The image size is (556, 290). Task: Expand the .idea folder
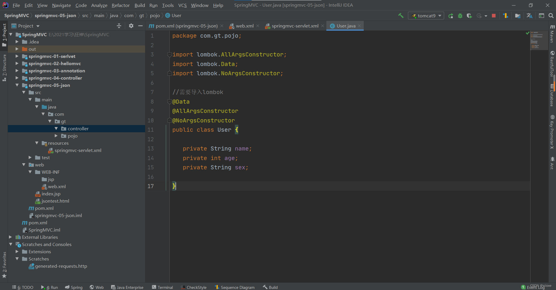tap(17, 42)
